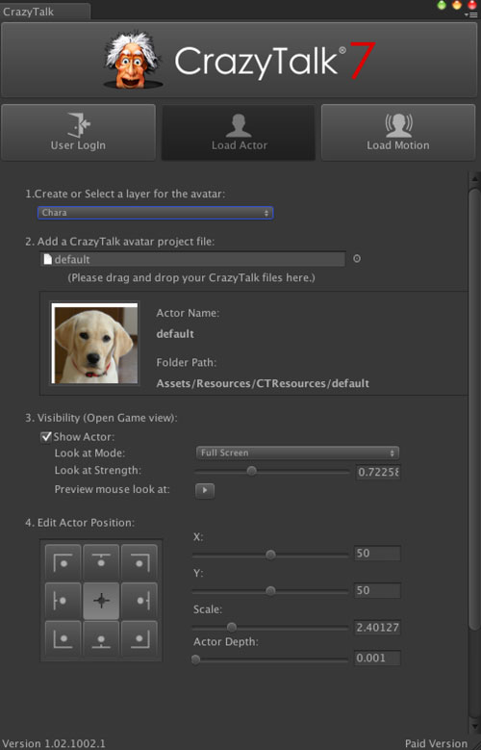Open the Load Motion panel
481x750 pixels.
tap(398, 133)
